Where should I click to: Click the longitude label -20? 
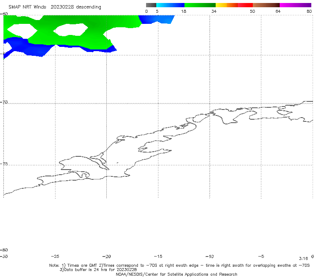[x=106, y=257]
